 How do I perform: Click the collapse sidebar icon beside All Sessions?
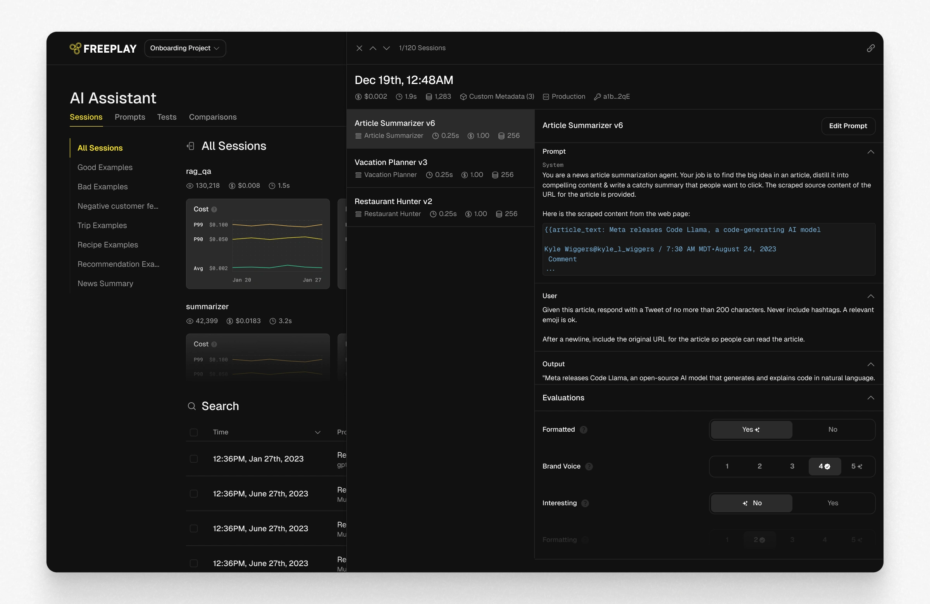(190, 146)
